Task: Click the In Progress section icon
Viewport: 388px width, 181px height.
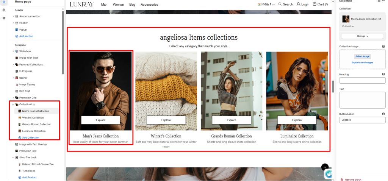Action: 17,71
